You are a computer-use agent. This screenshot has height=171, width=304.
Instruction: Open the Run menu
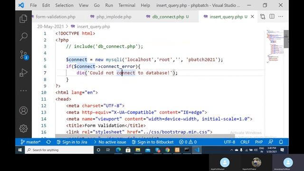click(x=109, y=5)
